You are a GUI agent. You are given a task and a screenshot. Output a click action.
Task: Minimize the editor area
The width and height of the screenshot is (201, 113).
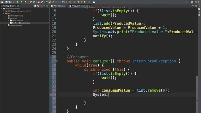193,6
